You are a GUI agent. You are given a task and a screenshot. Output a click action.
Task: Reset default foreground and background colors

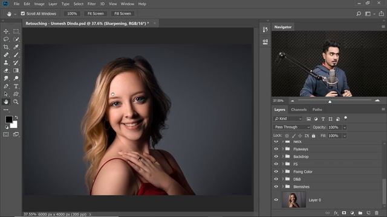[x=7, y=127]
